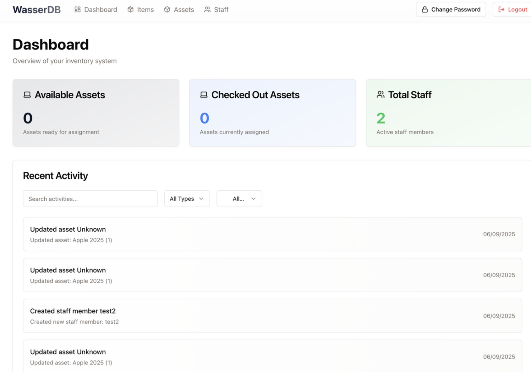Expand the All... filter dropdown

[239, 199]
